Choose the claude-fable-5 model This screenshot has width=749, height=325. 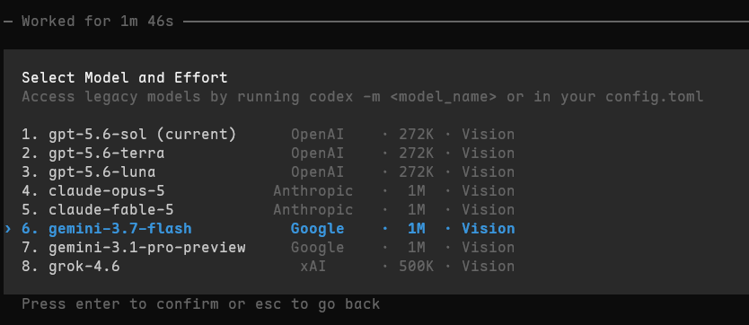268,209
